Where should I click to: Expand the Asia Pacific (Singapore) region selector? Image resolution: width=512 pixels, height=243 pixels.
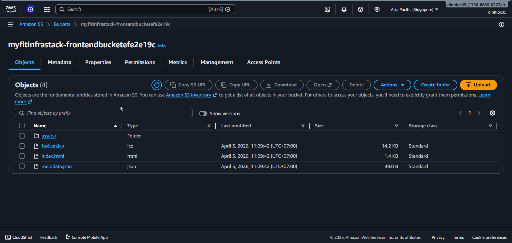click(x=414, y=10)
